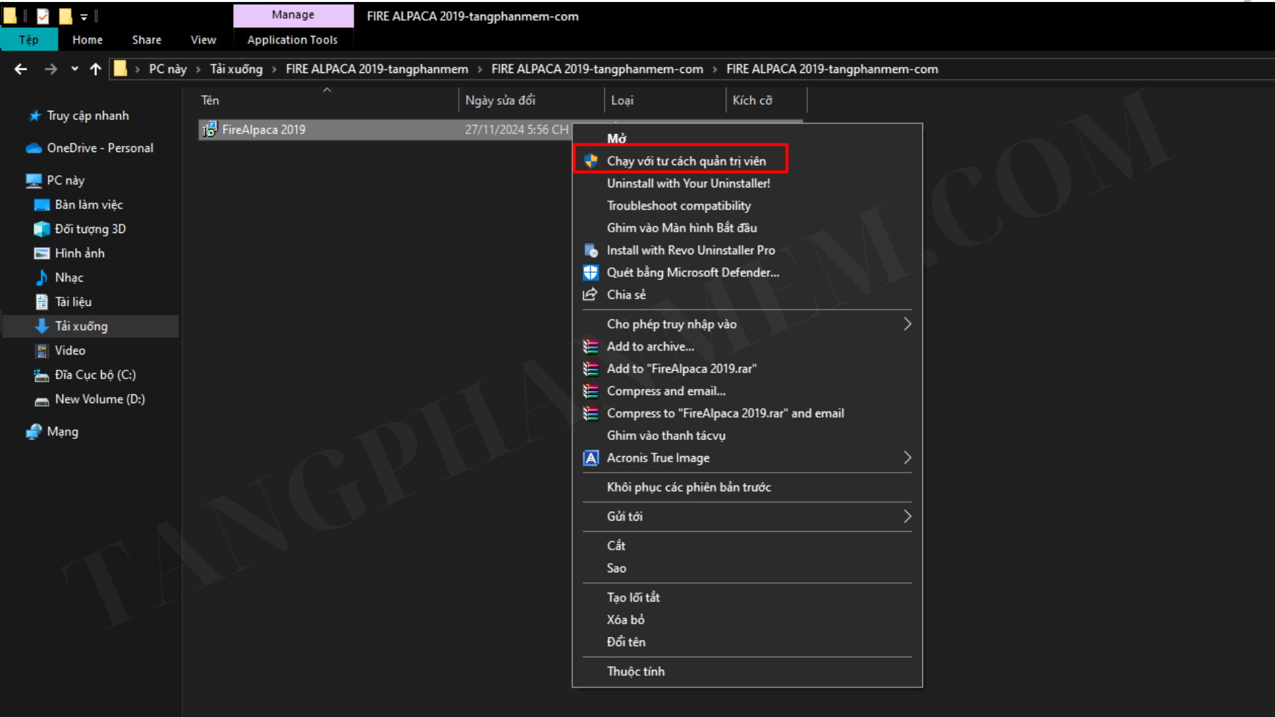Click the Back arrow navigation button
This screenshot has width=1275, height=717.
pyautogui.click(x=21, y=69)
